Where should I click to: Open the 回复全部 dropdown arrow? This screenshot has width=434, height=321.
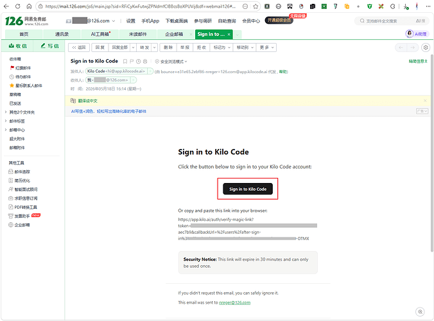pyautogui.click(x=133, y=48)
